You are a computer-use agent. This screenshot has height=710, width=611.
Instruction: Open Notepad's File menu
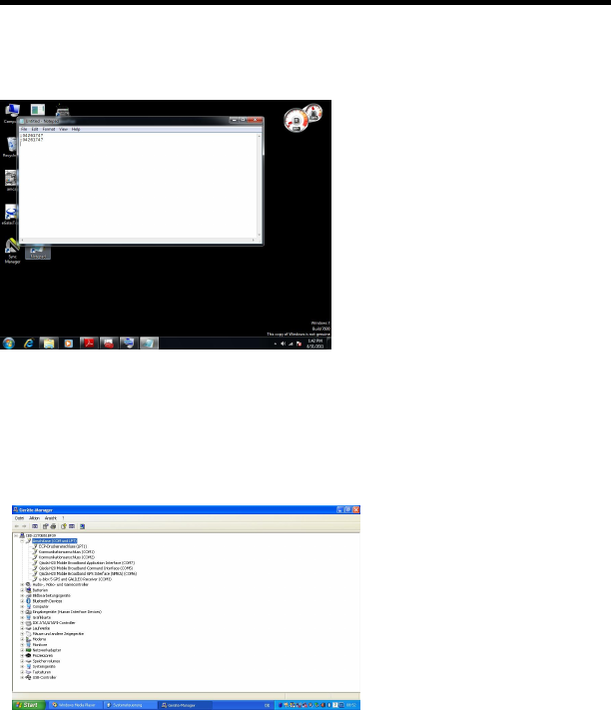click(24, 129)
